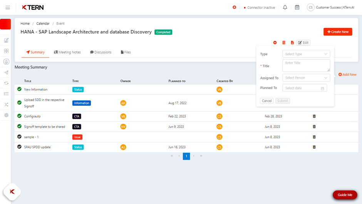Click owner avatar AR
This screenshot has height=204, width=362.
pyautogui.click(x=123, y=103)
